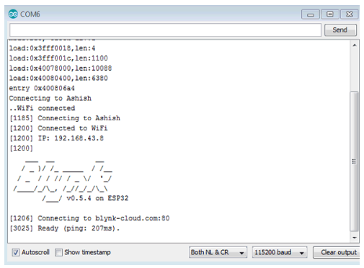Click the text 'Connecting to Ashish' without timestamp
Screen dimensions: 364x268
50,99
